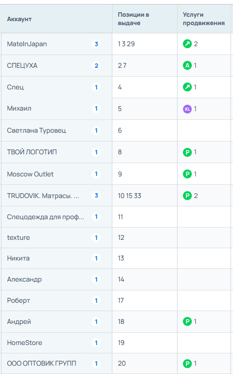
Task: Click the count badge 3 next to MateInJapan
Action: 96,44
